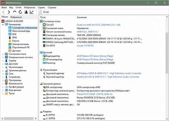This screenshot has height=121, width=169.
Task: Open the Сервис menu
Action: point(41,8)
